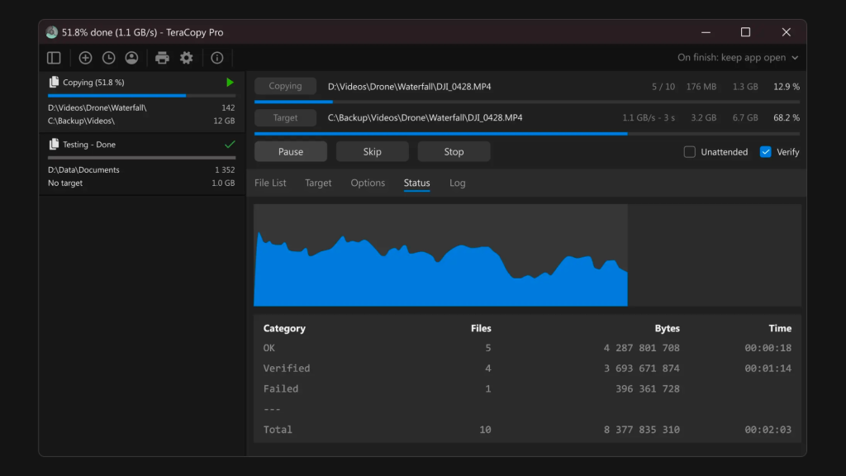Open the info circle icon
This screenshot has height=476, width=846.
pyautogui.click(x=217, y=58)
